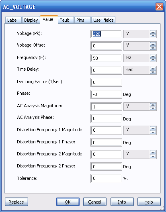The width and height of the screenshot is (166, 212).
Task: Click the Time Delay value field
Action: (106, 70)
